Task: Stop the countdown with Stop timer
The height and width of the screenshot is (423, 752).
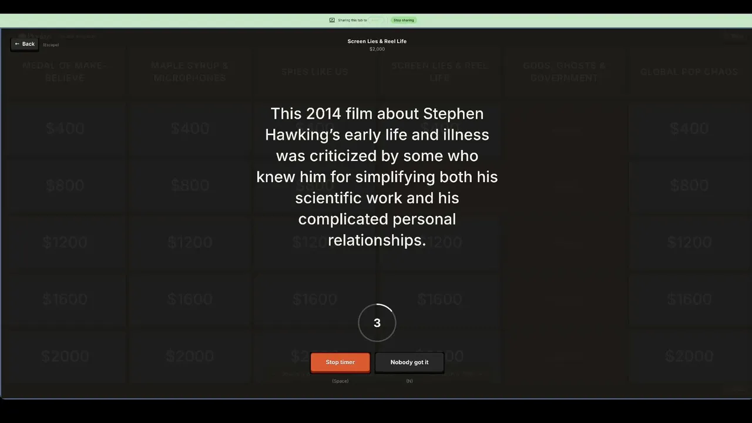Action: click(340, 362)
